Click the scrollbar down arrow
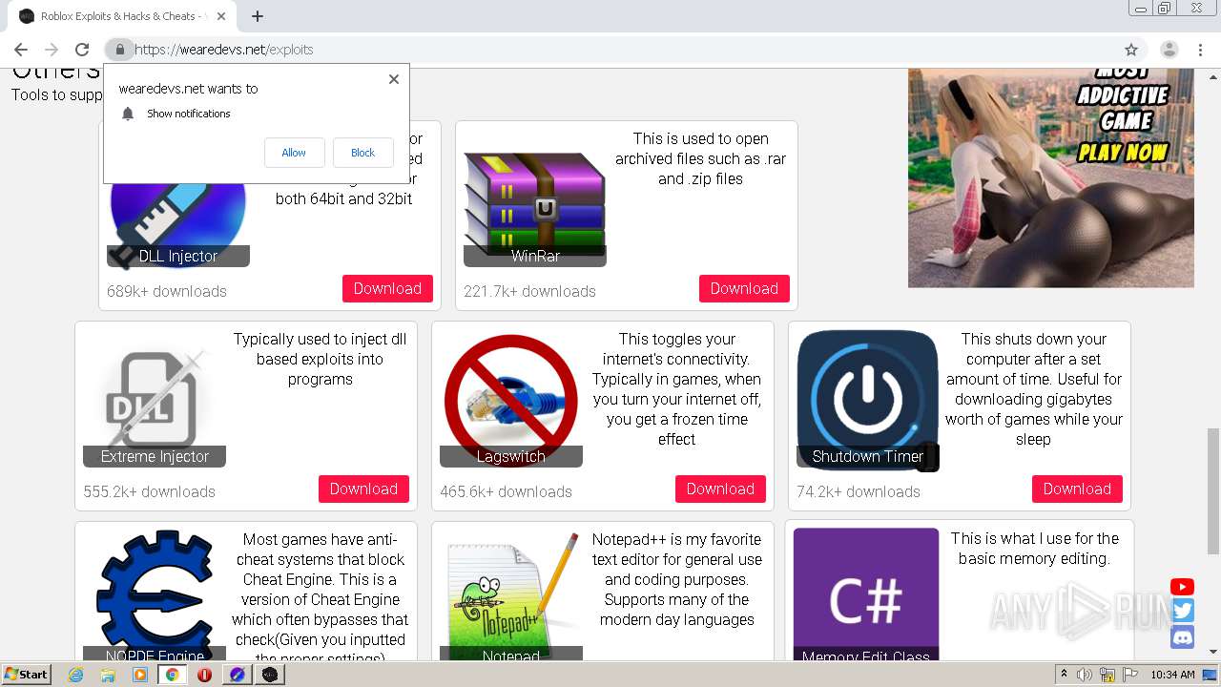1221x687 pixels. coord(1213,652)
